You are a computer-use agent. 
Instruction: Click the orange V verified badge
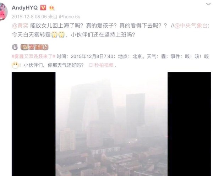(43, 7)
